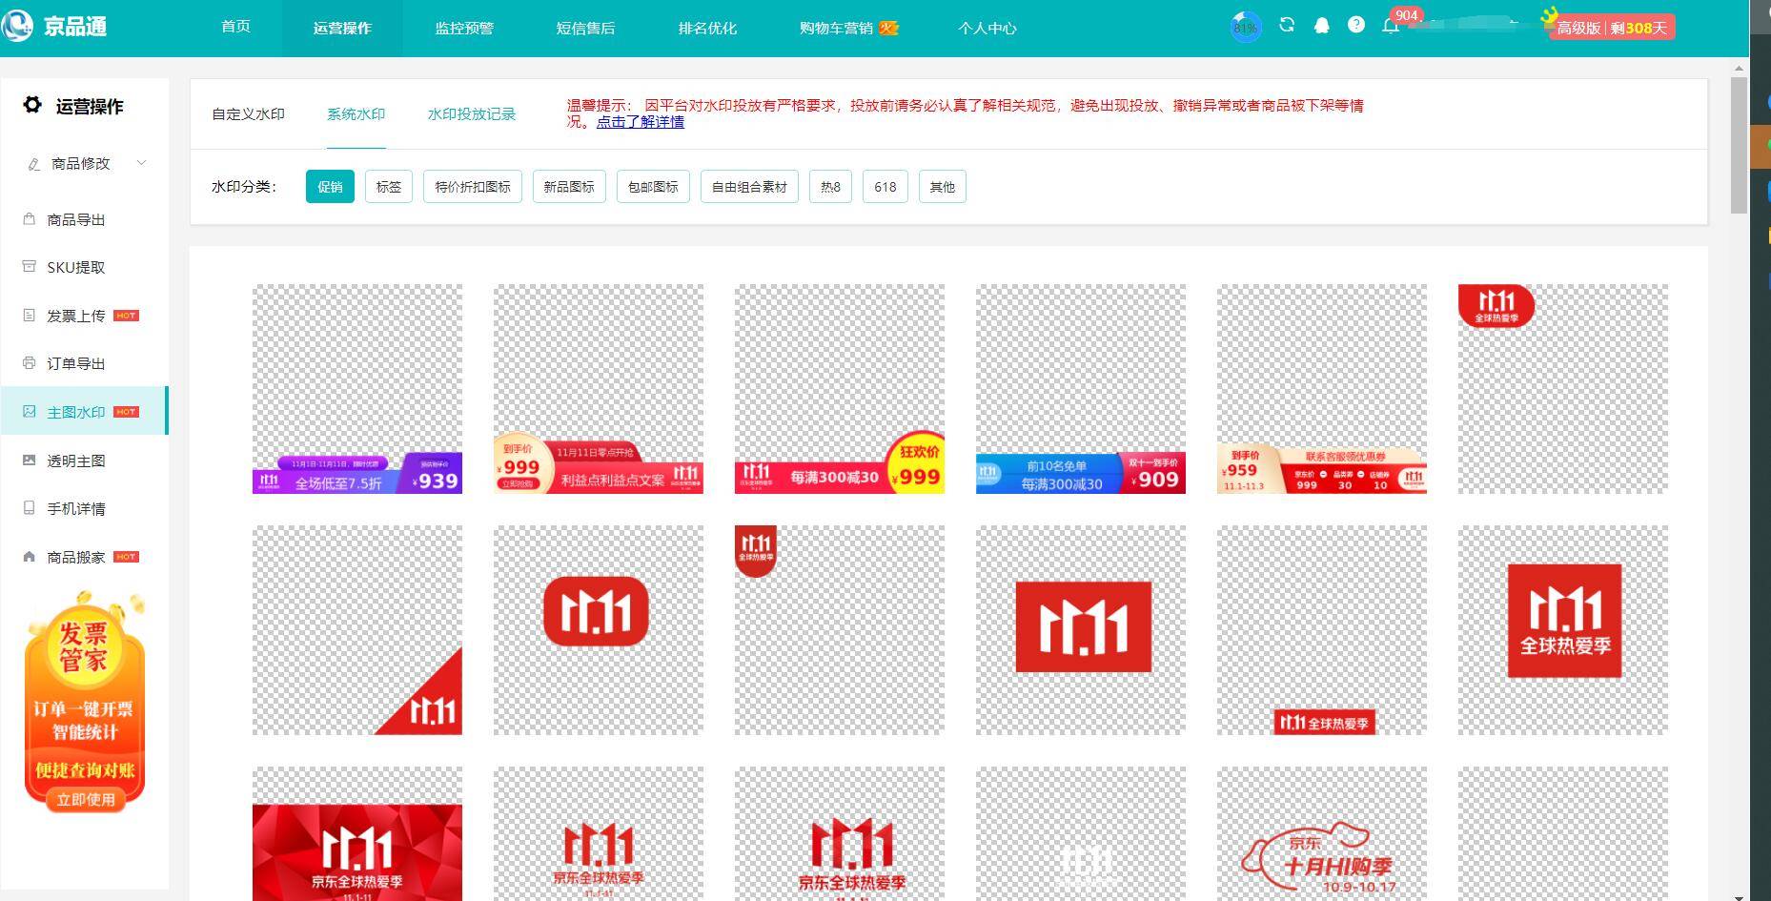Screen dimensions: 1771x901
Task: Open the help question mark icon
Action: 1355,25
